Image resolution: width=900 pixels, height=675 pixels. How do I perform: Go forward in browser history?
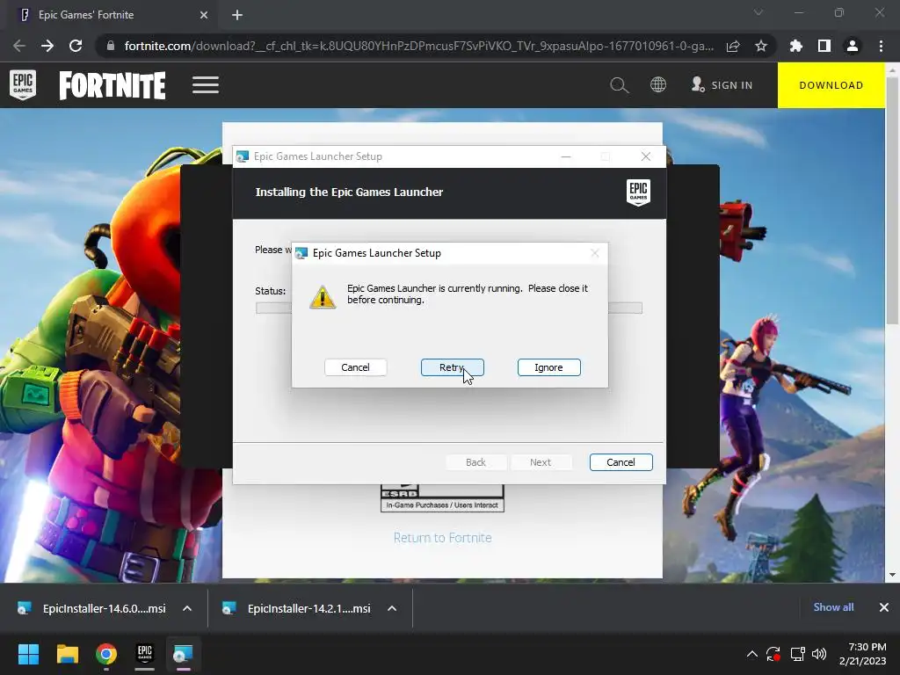(47, 46)
